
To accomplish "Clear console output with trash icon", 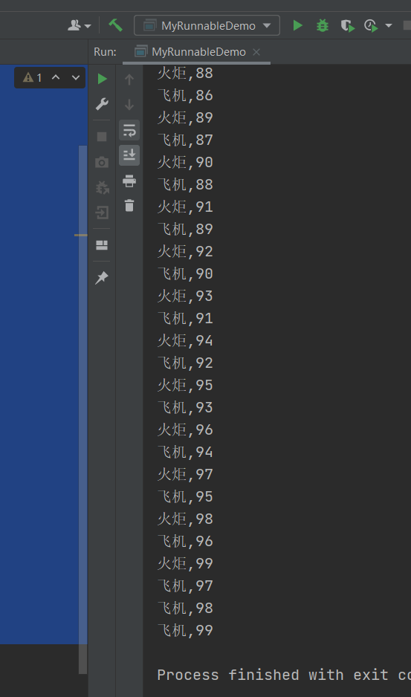I will coord(129,206).
